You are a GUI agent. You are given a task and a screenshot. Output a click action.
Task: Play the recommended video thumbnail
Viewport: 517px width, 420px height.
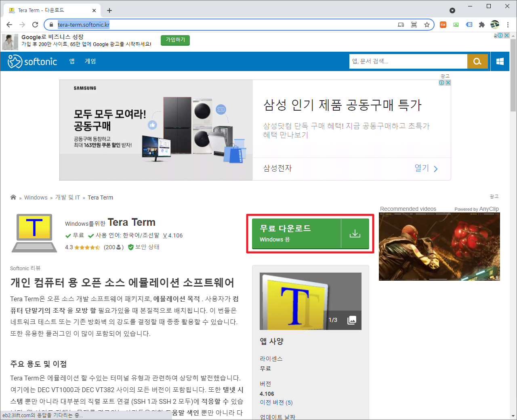[x=439, y=246]
